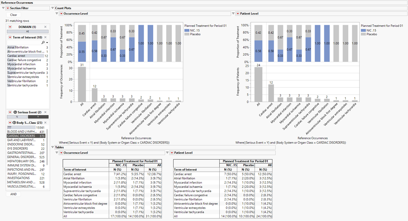
Task: Open Count Plots Patient Level red triangle
Action: click(x=238, y=13)
